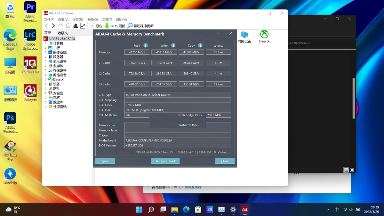Click the North Bridge Clock 798.0 MHz field
This screenshot has height=216, width=384.
pyautogui.click(x=218, y=115)
